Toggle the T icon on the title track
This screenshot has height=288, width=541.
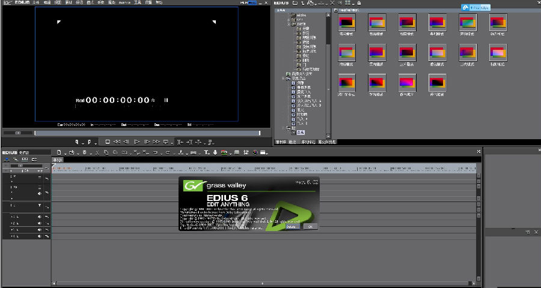40,205
